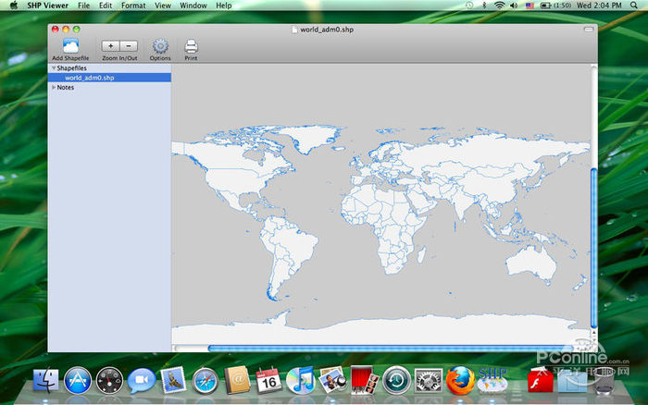This screenshot has width=648, height=405.
Task: Open the View menu
Action: click(163, 6)
